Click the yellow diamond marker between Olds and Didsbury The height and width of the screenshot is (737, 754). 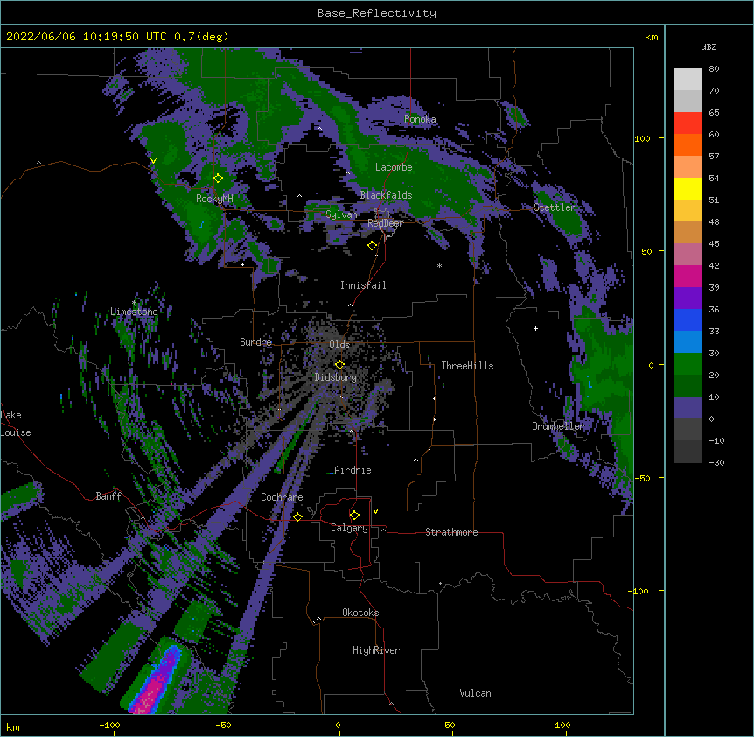(x=339, y=365)
